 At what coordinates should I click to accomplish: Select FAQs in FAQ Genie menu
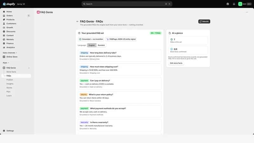click(16, 76)
